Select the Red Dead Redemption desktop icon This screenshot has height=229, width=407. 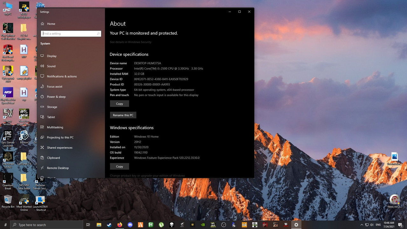tap(8, 53)
